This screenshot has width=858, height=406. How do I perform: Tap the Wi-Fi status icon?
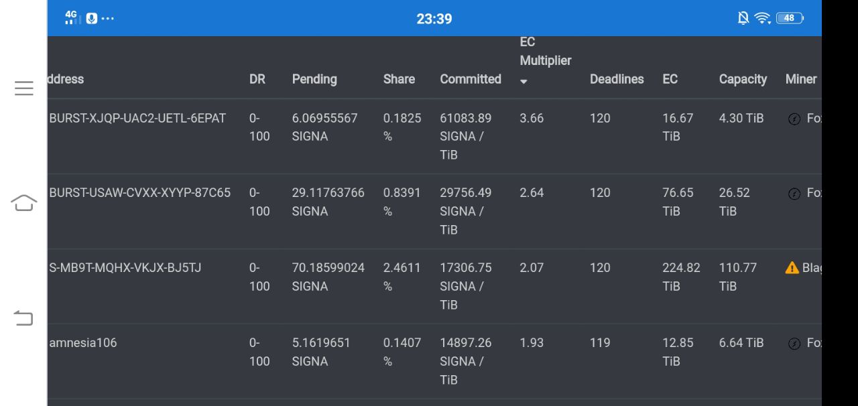pos(763,18)
